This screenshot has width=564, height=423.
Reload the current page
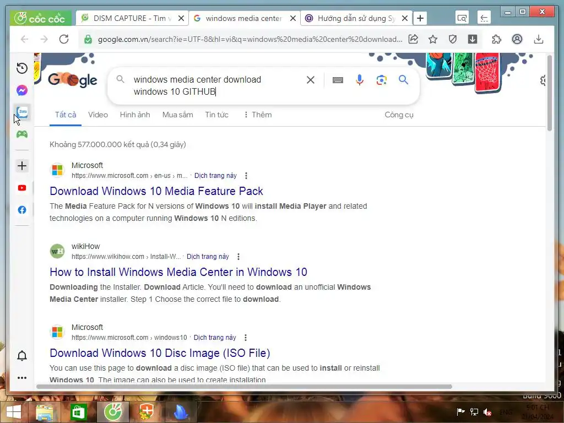(64, 39)
